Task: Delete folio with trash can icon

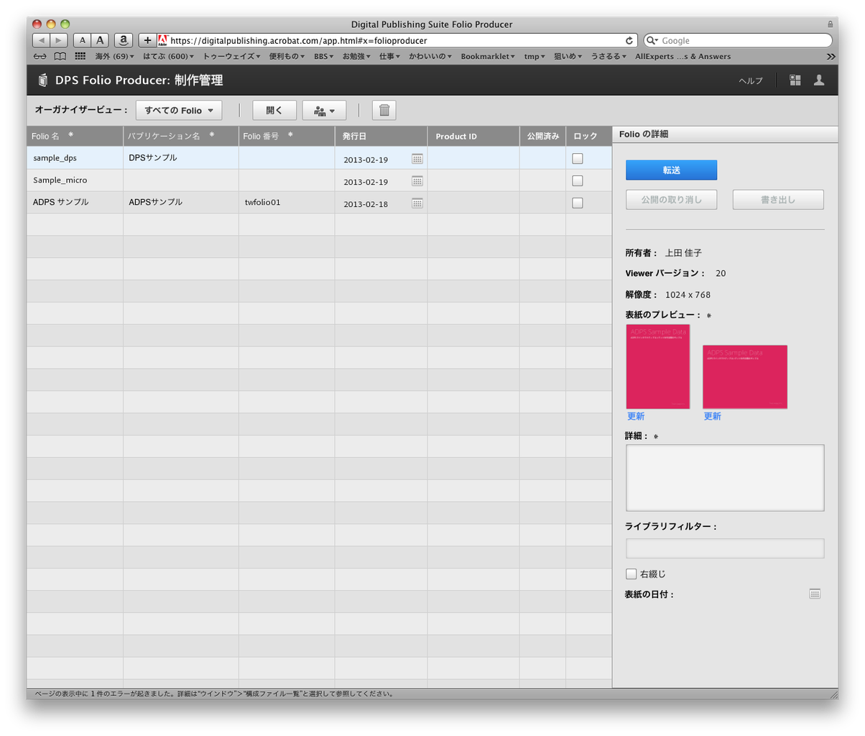Action: tap(384, 110)
